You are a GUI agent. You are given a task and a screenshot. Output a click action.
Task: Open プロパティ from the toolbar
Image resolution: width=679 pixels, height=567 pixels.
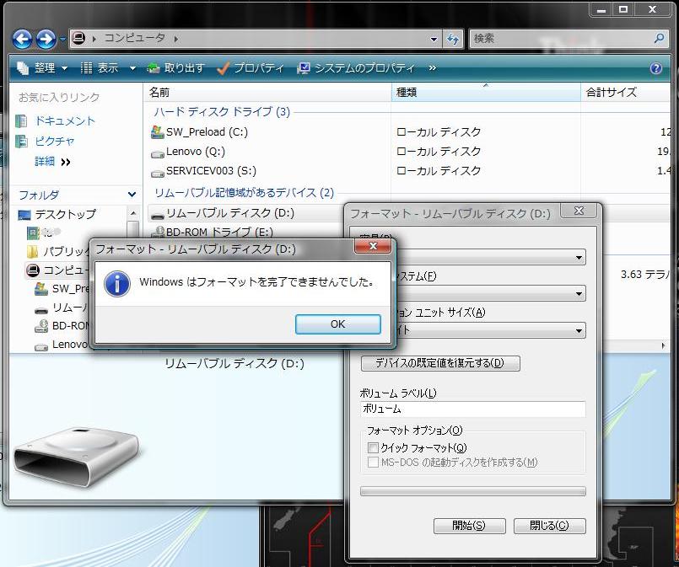[251, 68]
